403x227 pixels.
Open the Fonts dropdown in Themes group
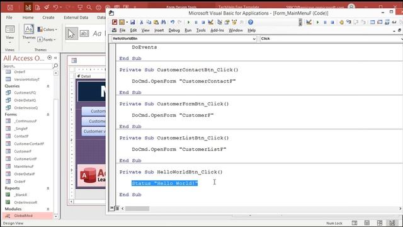47,40
